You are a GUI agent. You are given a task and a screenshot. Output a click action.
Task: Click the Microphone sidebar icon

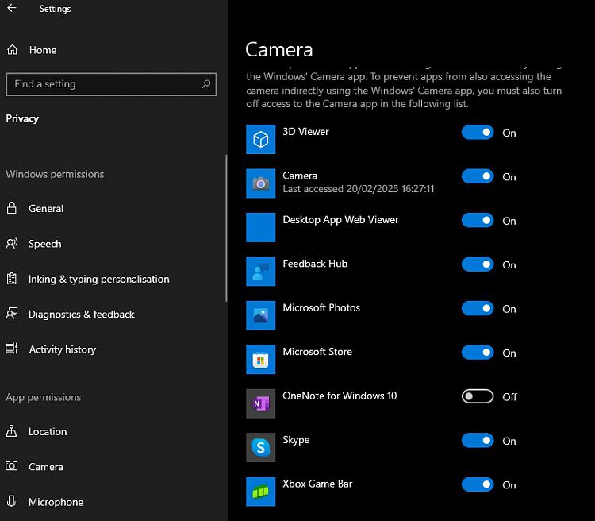(x=12, y=501)
